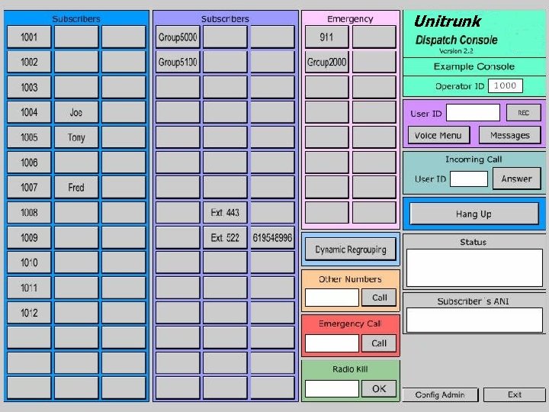Viewport: 549px width, 412px height.
Task: Dial Ext 443 button
Action: coord(225,213)
